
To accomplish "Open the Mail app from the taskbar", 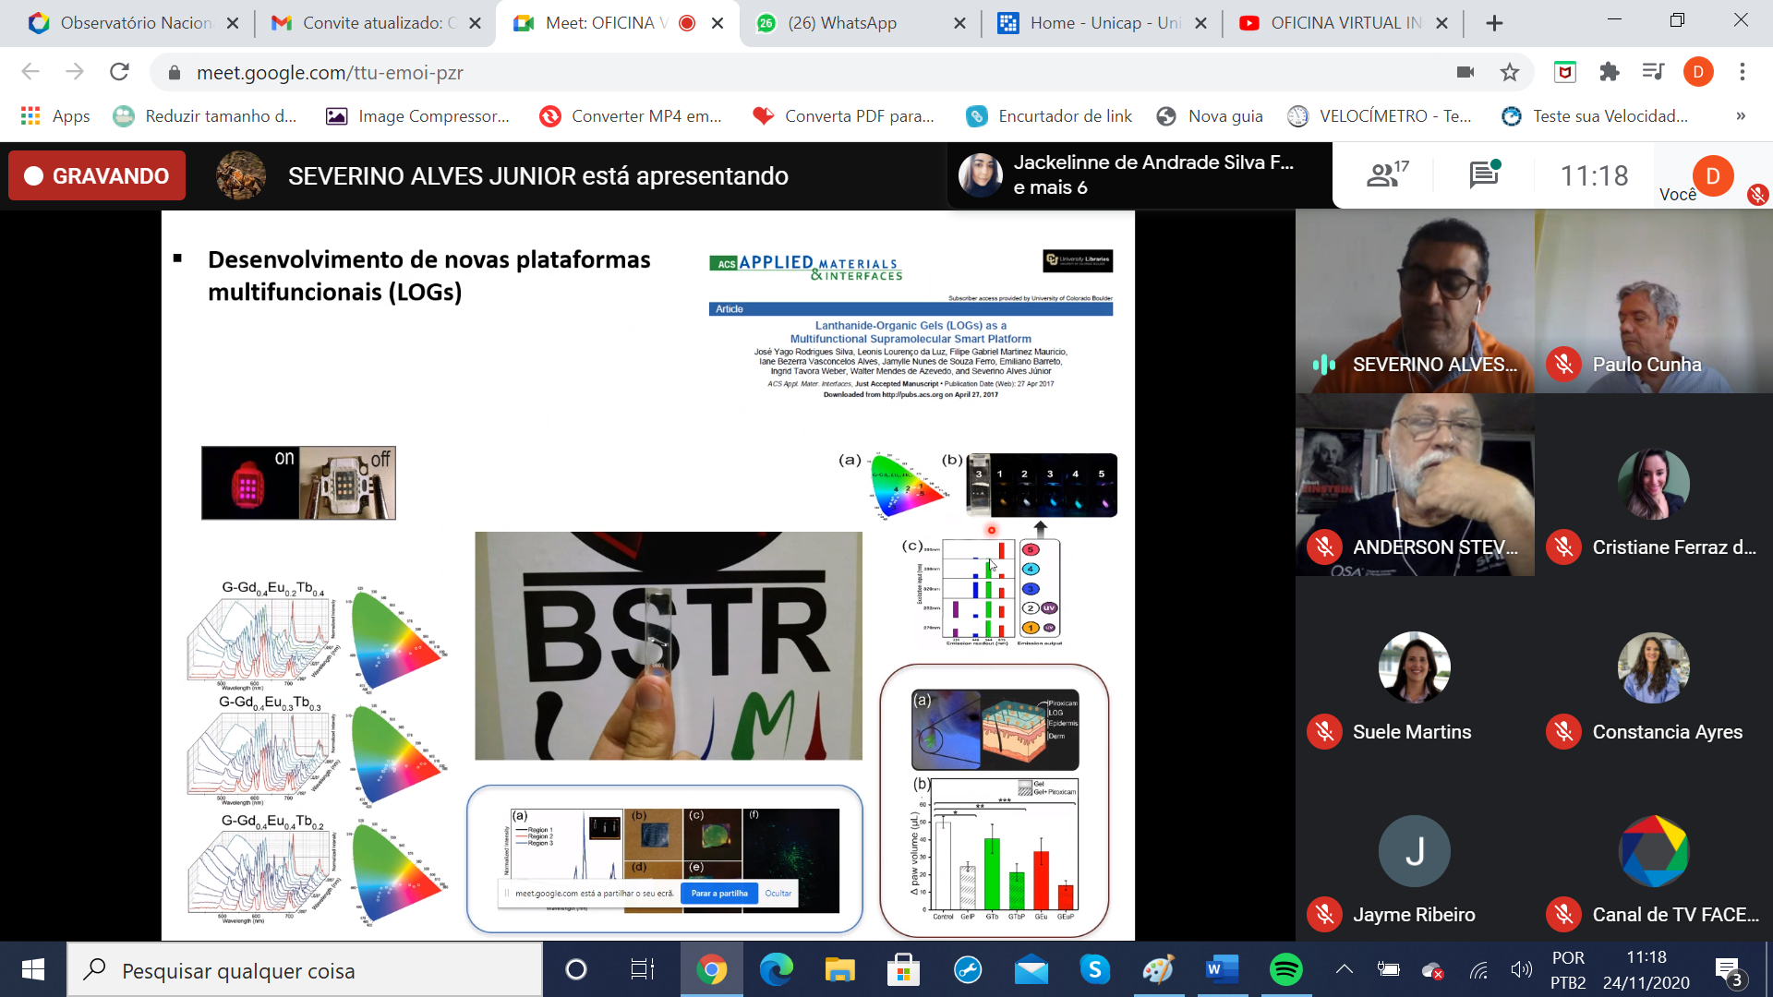I will (1031, 970).
